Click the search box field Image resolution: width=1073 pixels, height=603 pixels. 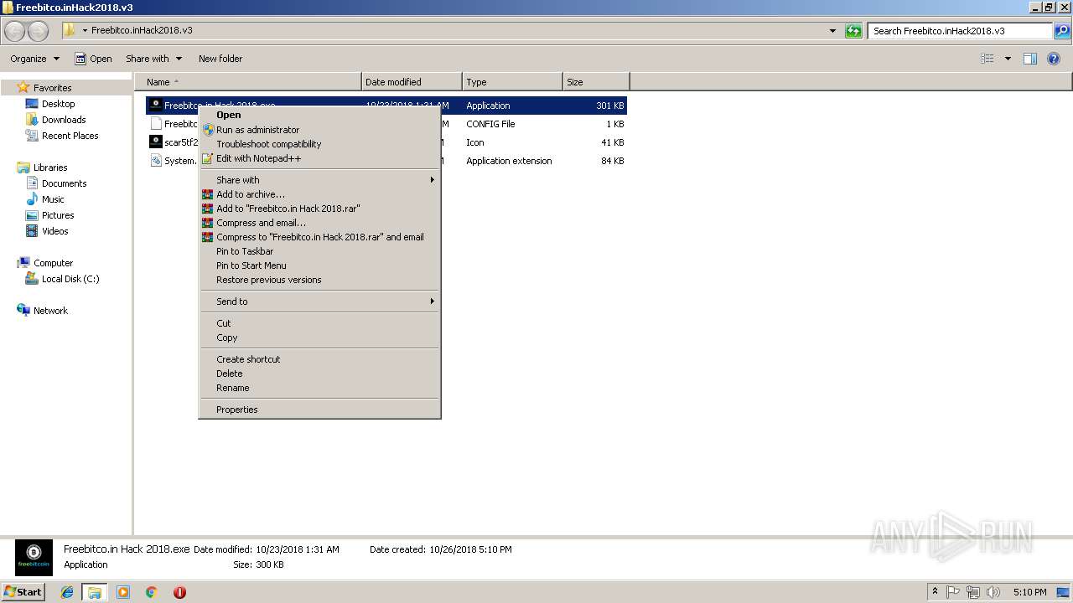tap(960, 31)
